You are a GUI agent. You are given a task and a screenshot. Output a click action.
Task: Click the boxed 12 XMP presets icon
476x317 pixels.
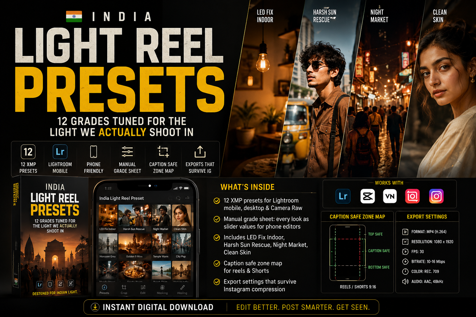(x=28, y=152)
